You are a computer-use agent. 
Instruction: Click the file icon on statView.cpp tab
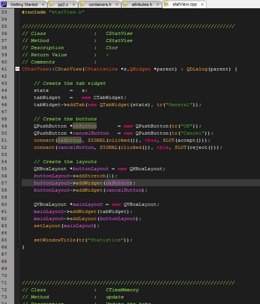(166, 4)
